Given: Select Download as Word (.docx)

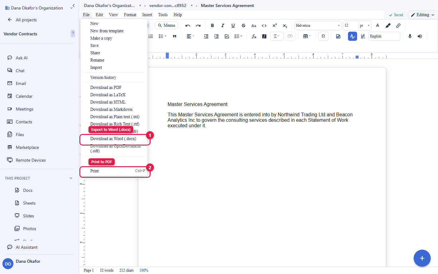Looking at the screenshot, I should [114, 139].
